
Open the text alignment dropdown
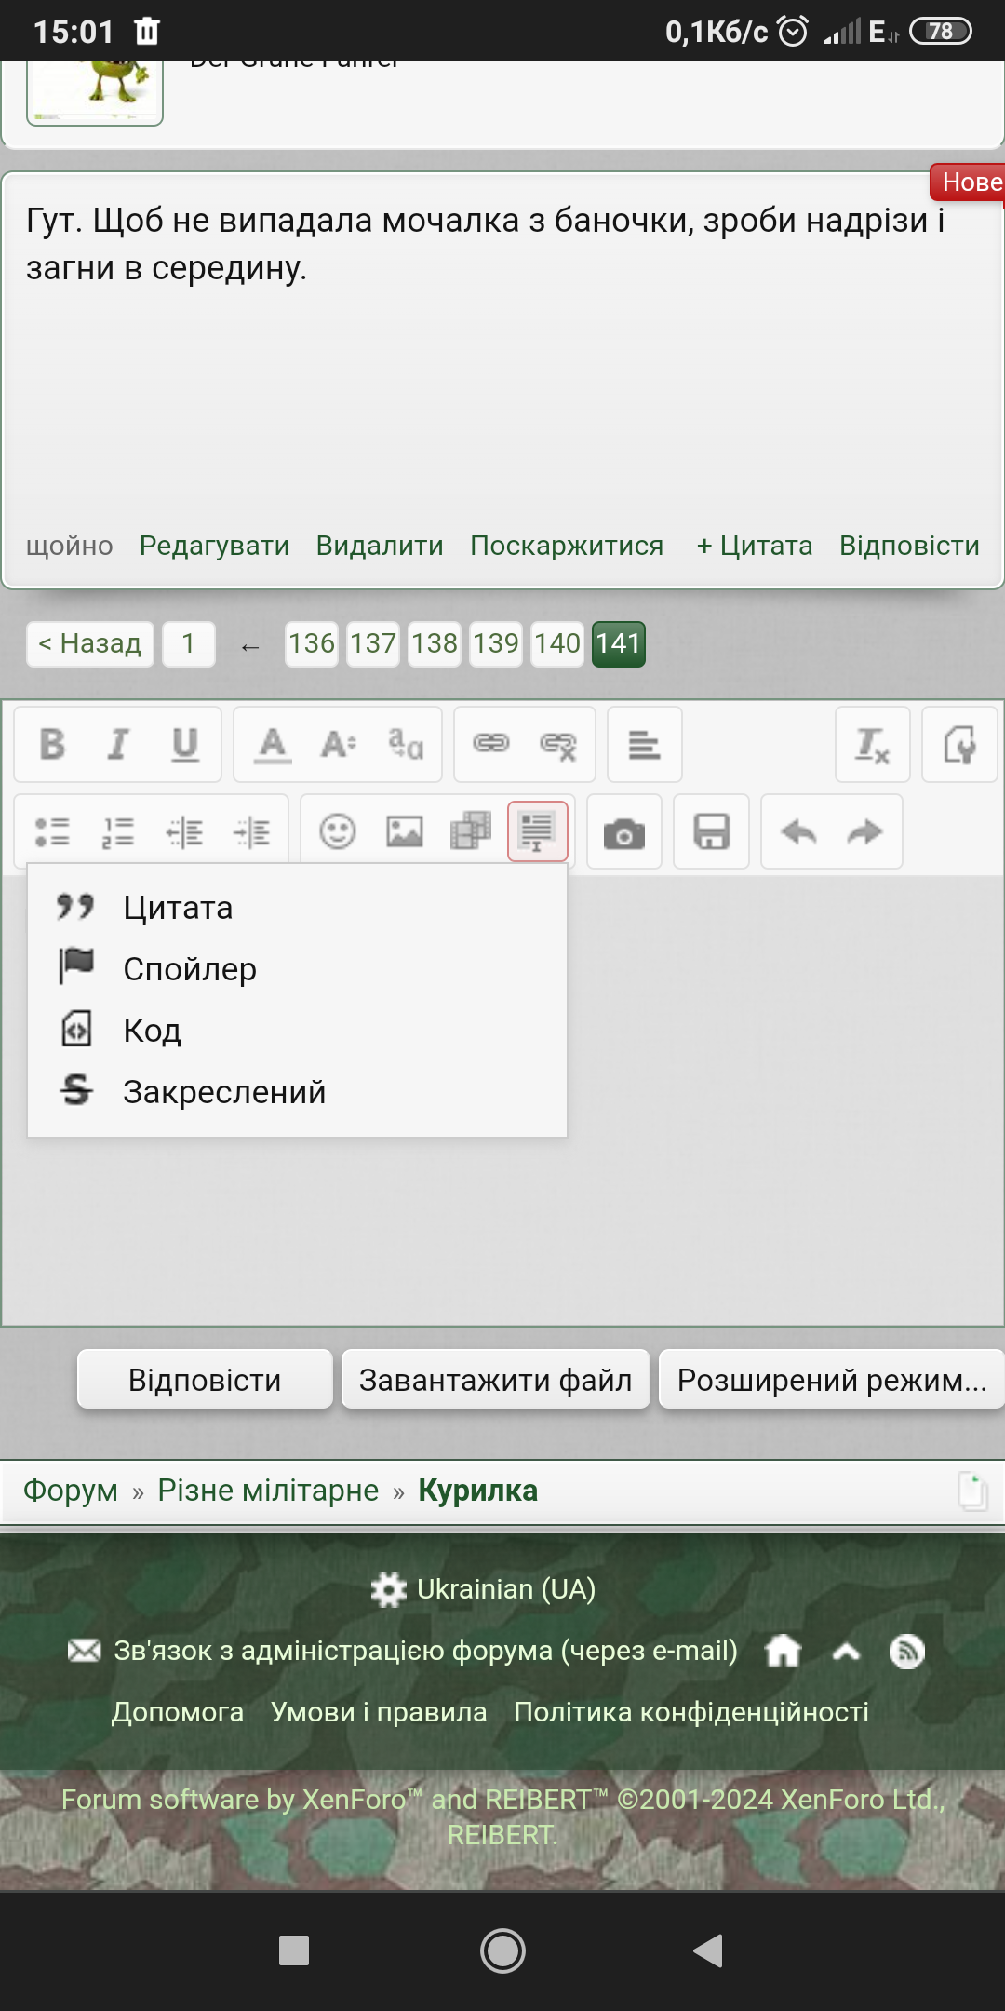coord(644,745)
